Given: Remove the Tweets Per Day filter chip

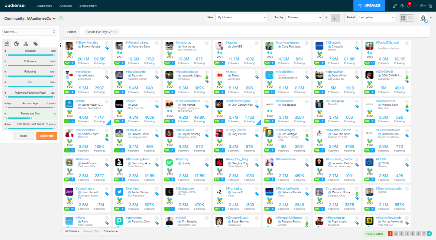Looking at the screenshot, I should tap(116, 32).
